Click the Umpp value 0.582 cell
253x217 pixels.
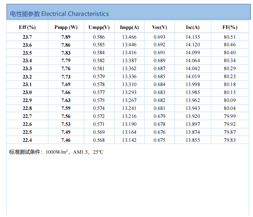pyautogui.click(x=99, y=61)
